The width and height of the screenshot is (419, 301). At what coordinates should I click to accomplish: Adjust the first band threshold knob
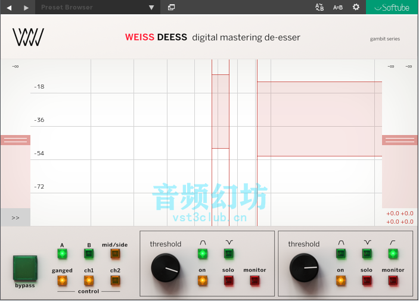[x=166, y=268]
